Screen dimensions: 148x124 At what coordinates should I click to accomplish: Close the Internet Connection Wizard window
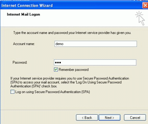tap(145, 5)
